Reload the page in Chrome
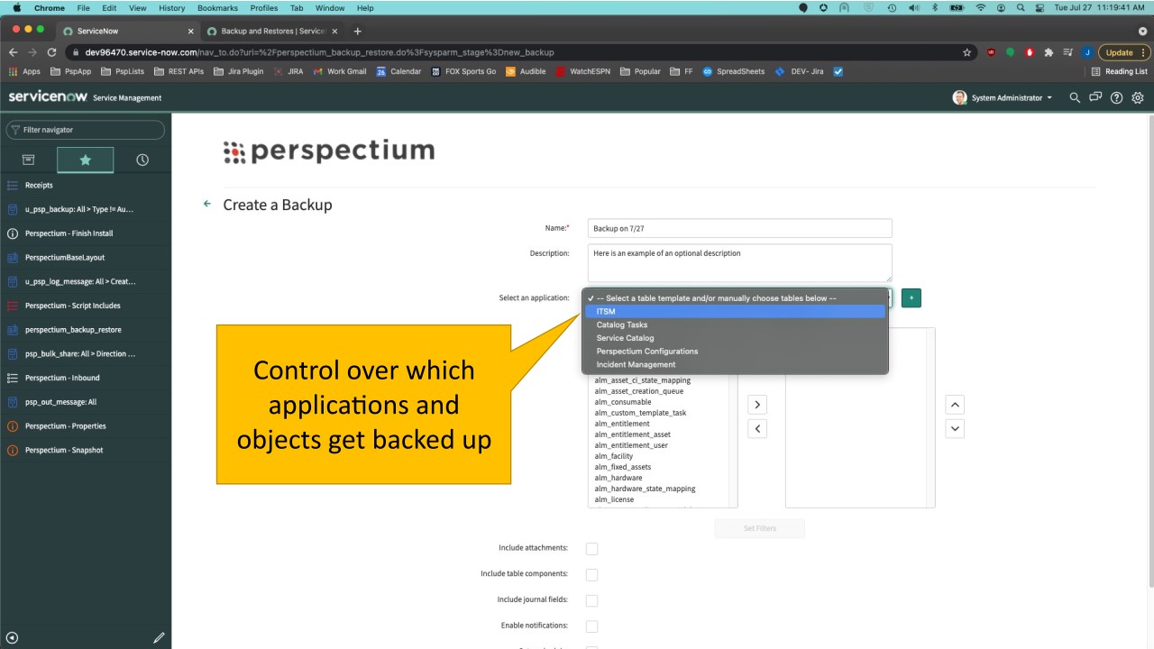The width and height of the screenshot is (1154, 649). click(x=52, y=52)
